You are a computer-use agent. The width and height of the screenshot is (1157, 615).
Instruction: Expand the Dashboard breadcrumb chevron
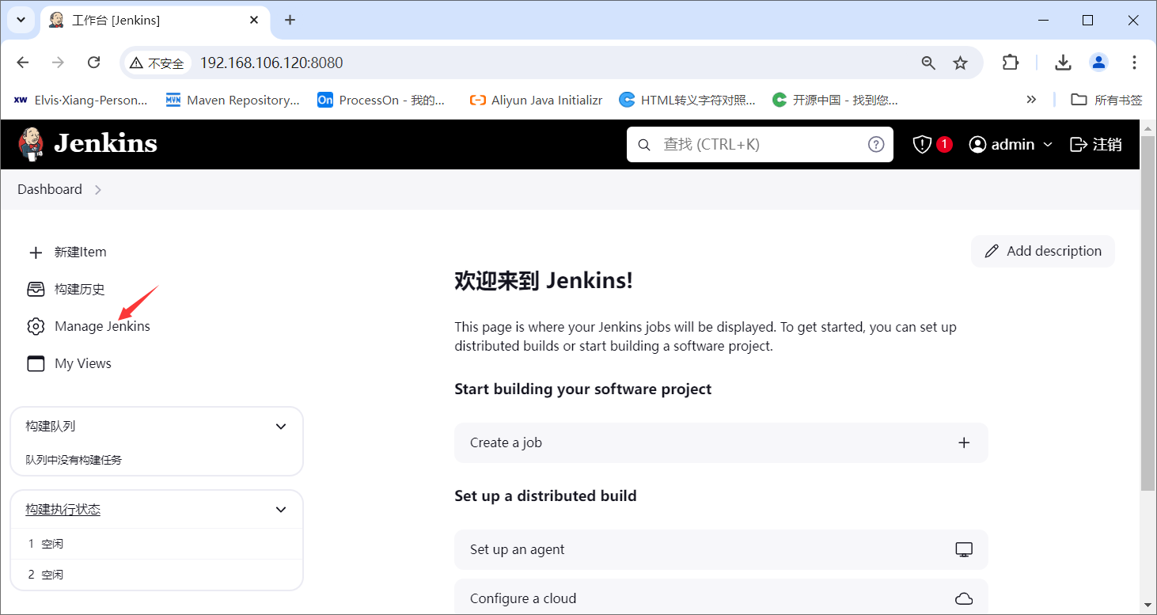(x=98, y=190)
